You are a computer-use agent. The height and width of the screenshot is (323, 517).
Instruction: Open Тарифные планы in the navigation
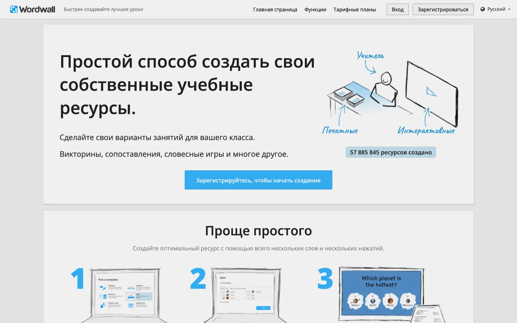click(x=354, y=9)
